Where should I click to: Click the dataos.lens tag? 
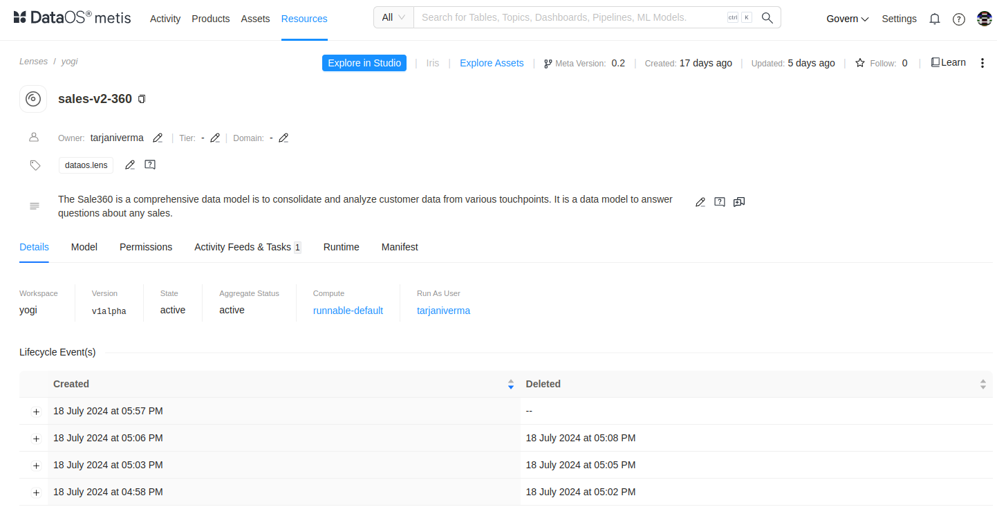86,165
